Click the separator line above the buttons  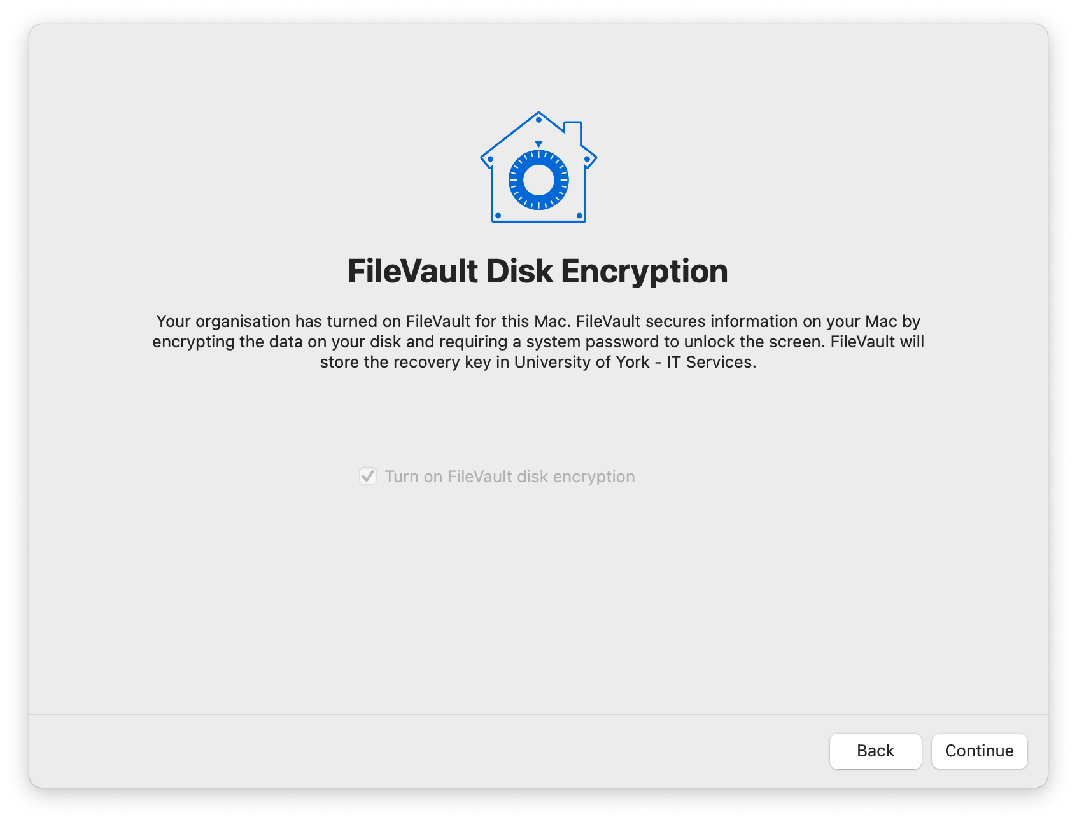point(538,714)
